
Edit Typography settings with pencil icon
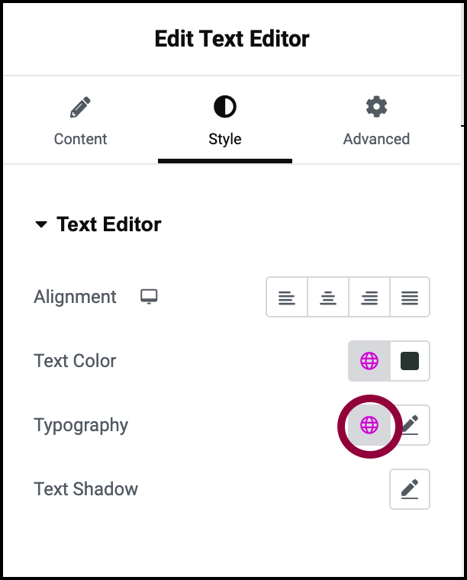tap(411, 425)
